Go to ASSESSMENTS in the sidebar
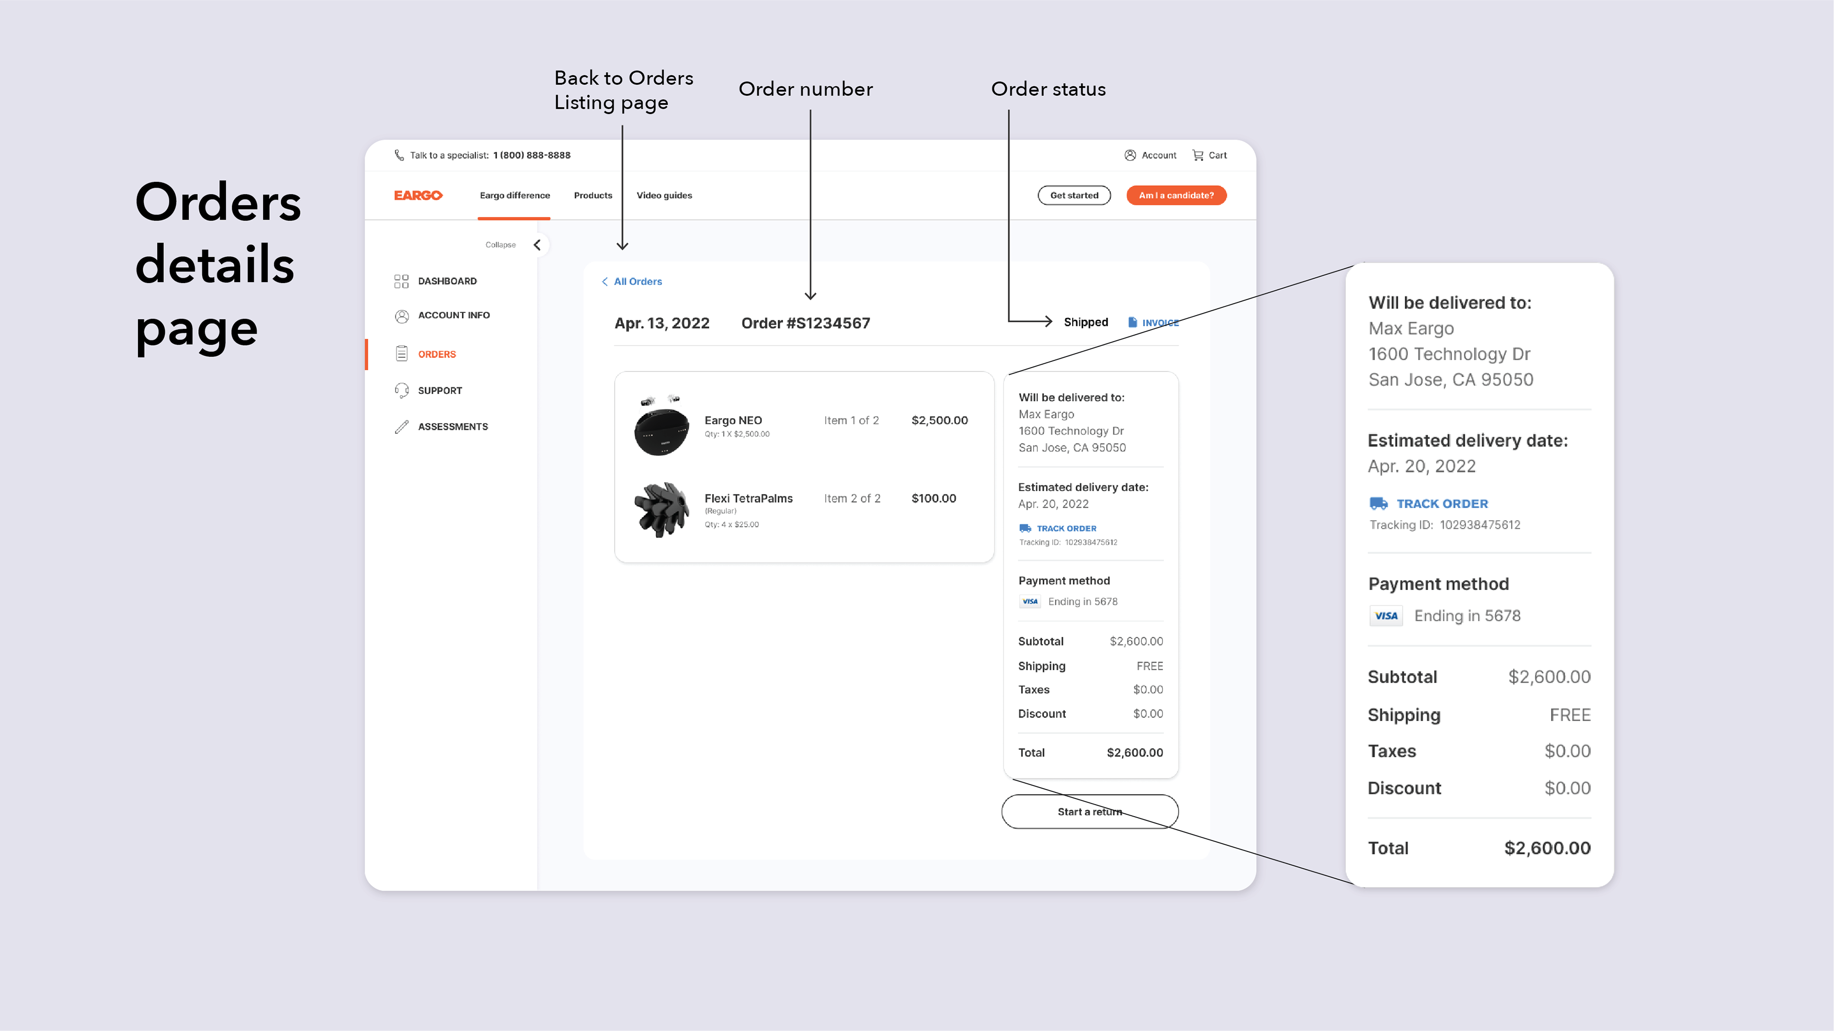The image size is (1834, 1031). click(453, 427)
